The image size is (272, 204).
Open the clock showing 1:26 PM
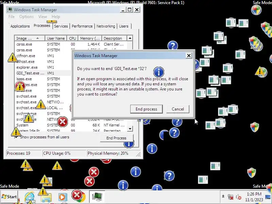[x=254, y=197]
